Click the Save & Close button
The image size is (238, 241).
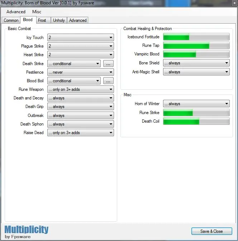coord(212,231)
